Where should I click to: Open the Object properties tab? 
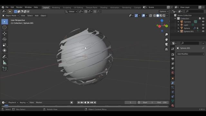tap(173, 78)
